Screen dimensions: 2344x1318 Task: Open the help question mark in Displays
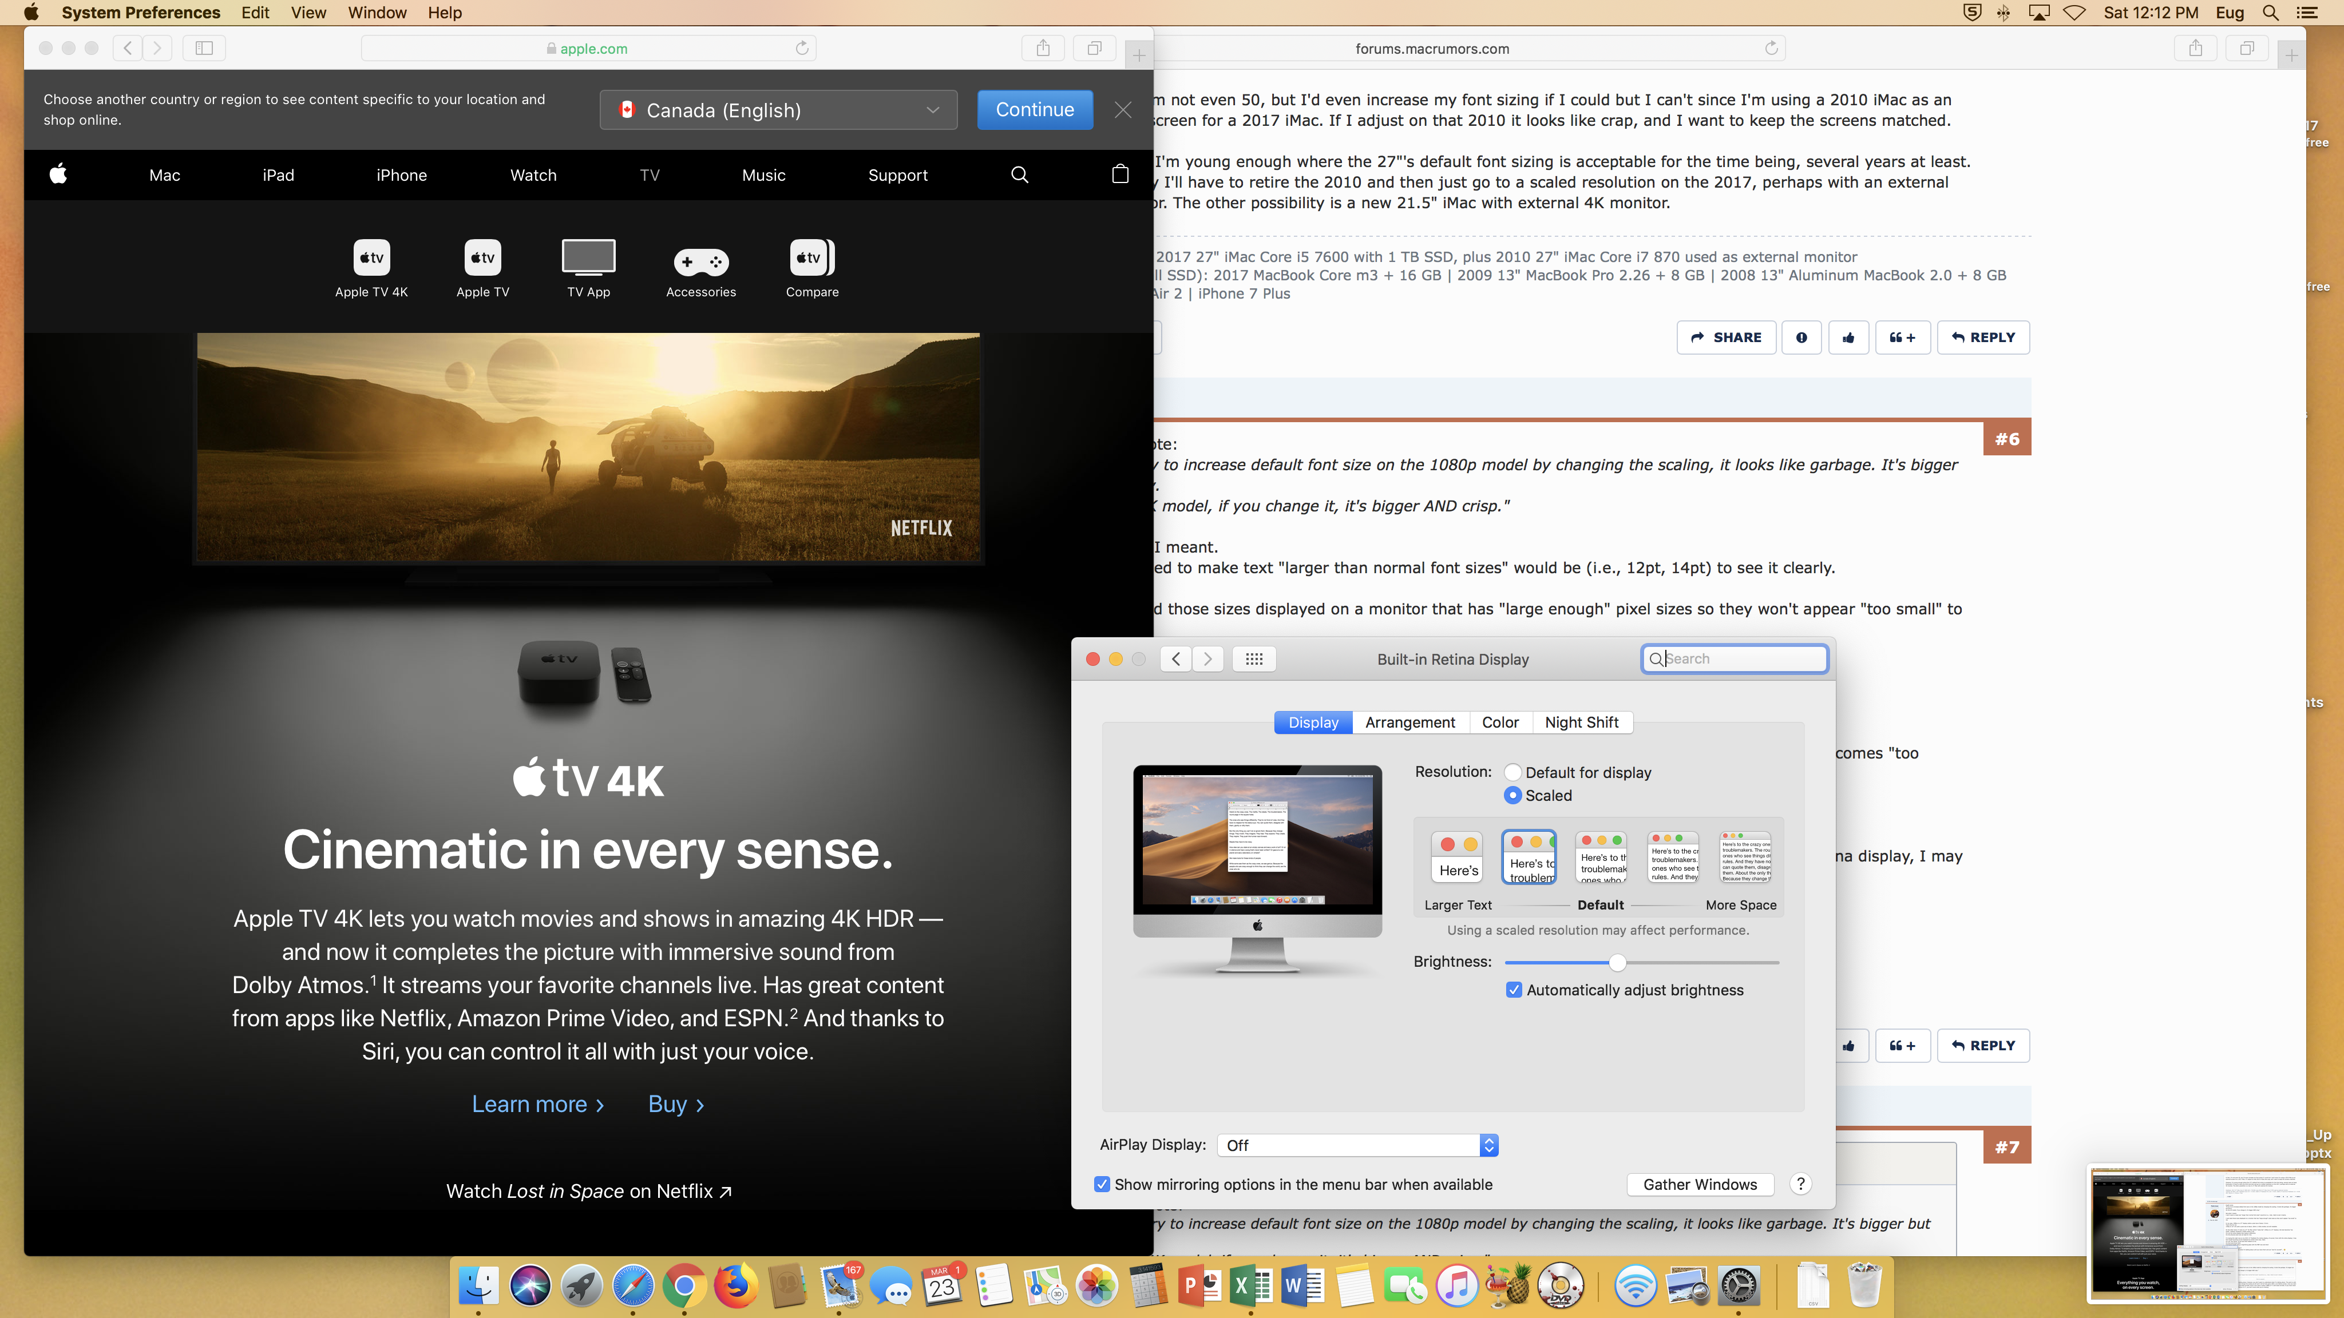tap(1800, 1184)
